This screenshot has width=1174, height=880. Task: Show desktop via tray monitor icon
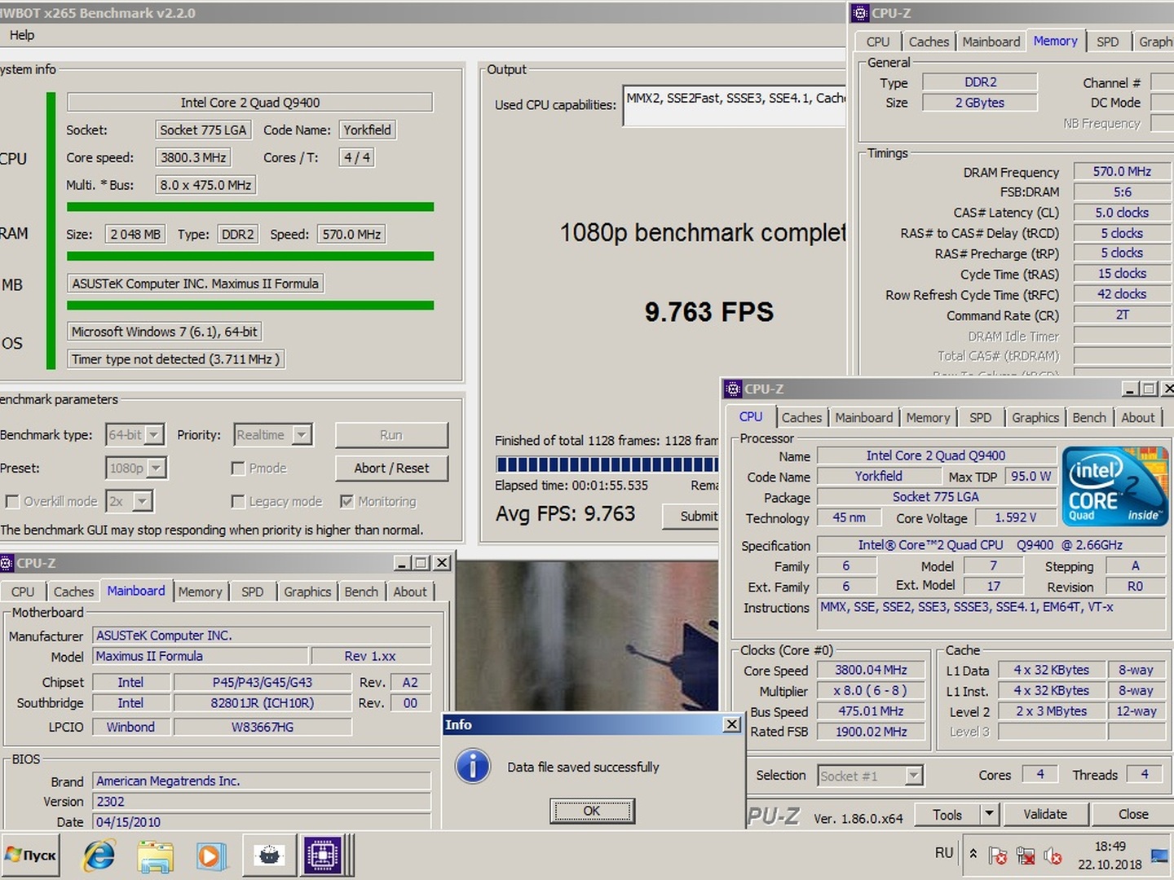click(1159, 856)
